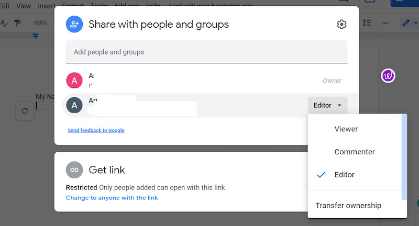Click Send feedback to Google link
This screenshot has height=226, width=419.
(x=96, y=130)
